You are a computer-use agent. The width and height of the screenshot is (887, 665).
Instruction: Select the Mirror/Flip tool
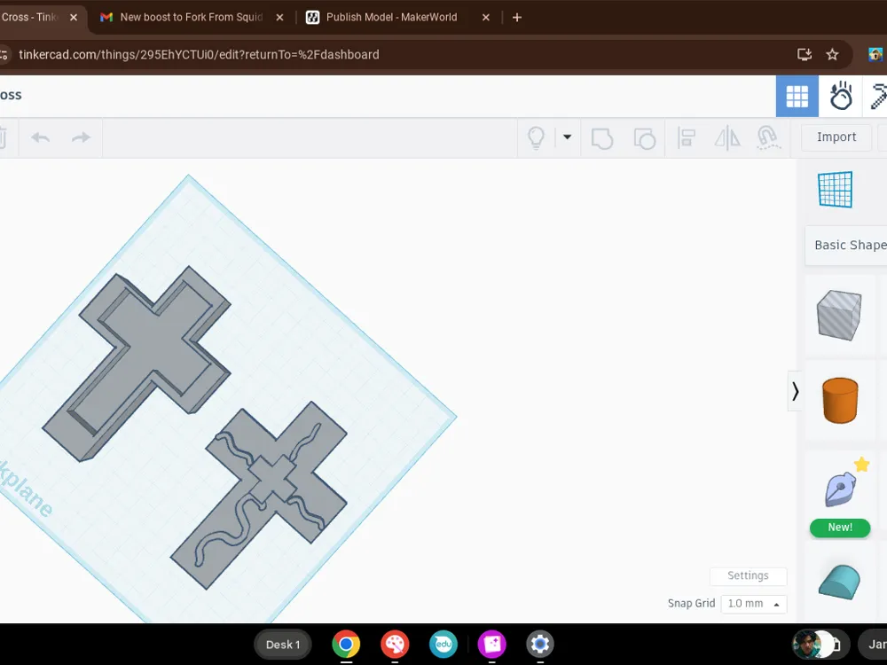point(726,137)
